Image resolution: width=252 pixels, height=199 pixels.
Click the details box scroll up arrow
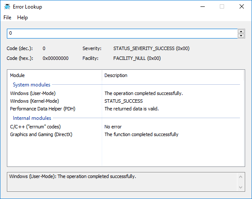pyautogui.click(x=240, y=177)
